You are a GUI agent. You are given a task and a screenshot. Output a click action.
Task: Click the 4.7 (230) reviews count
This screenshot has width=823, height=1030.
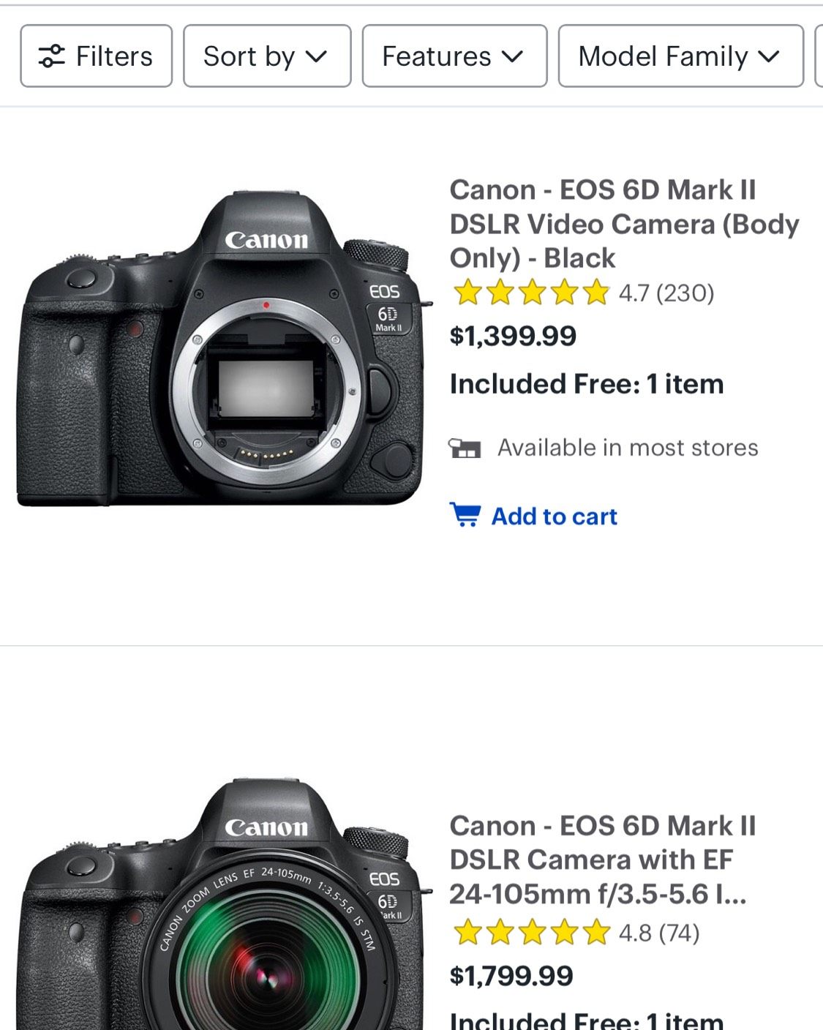[666, 293]
